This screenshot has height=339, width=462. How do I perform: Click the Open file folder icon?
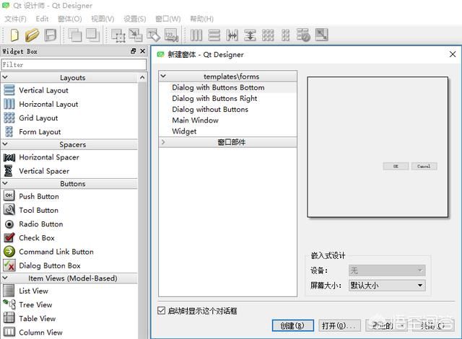[32, 35]
